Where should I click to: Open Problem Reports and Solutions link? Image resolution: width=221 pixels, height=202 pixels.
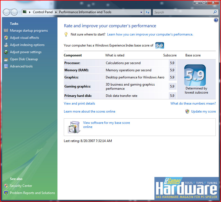(x=32, y=193)
